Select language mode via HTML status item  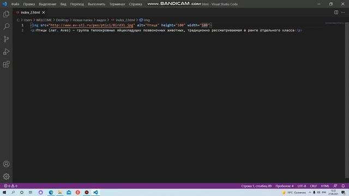(325, 186)
